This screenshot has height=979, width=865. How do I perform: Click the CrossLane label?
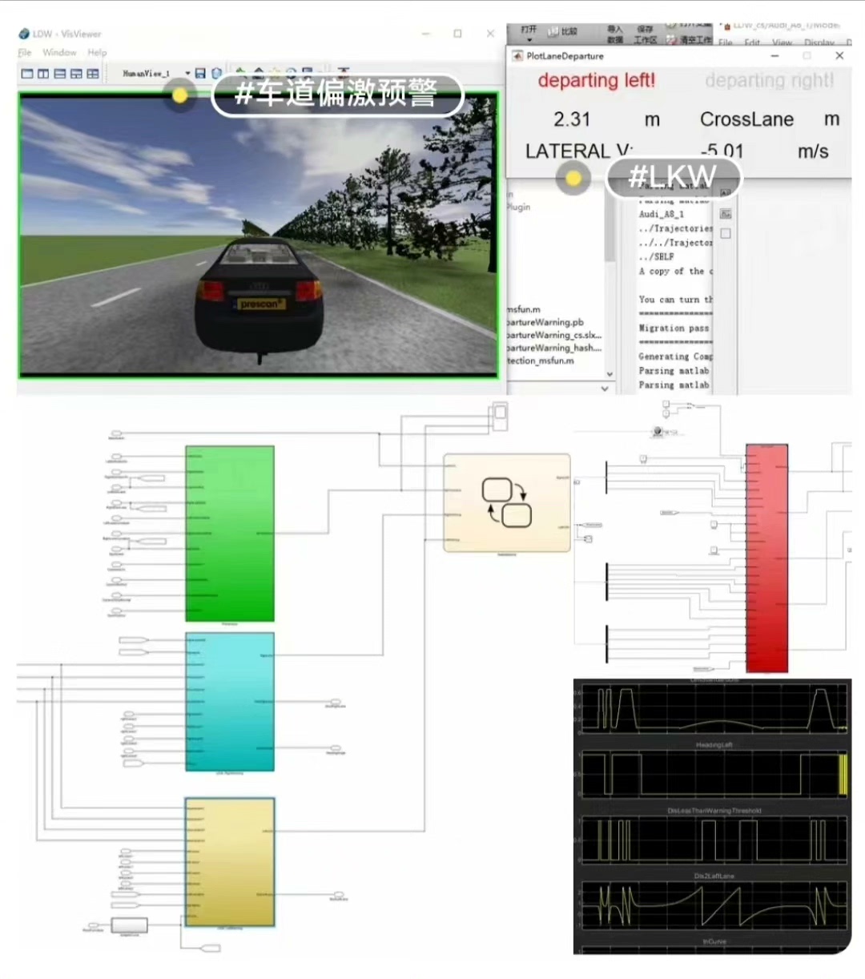point(746,119)
